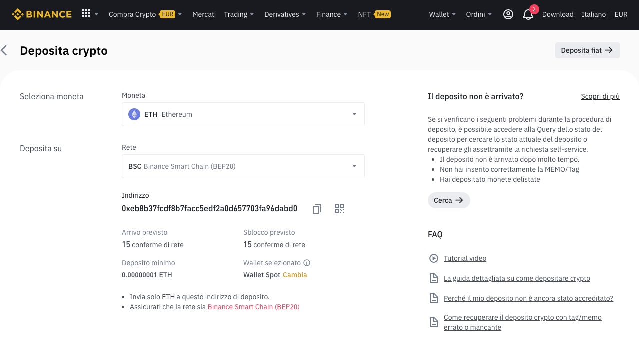Open the apps grid icon
The width and height of the screenshot is (639, 339).
click(85, 14)
